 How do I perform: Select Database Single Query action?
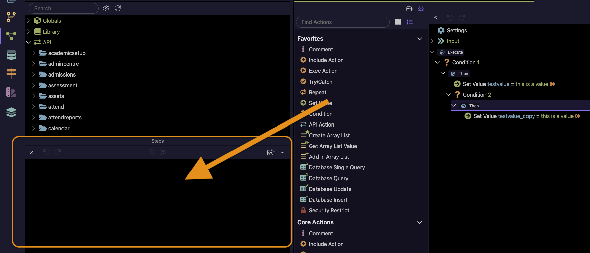[x=336, y=167]
